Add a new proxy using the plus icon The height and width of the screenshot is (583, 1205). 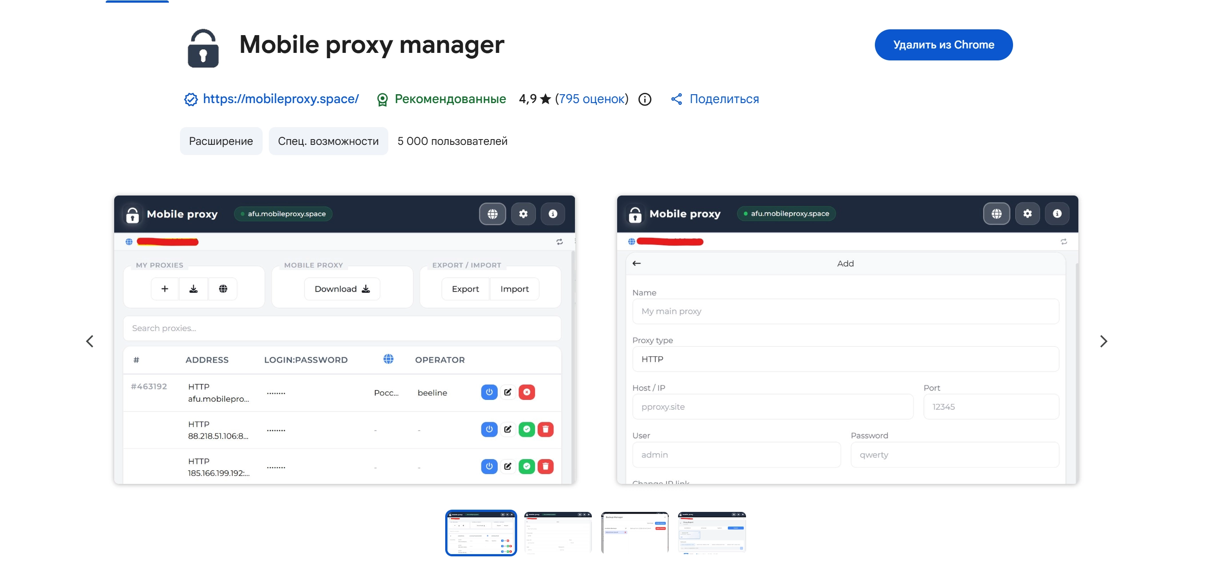point(165,289)
